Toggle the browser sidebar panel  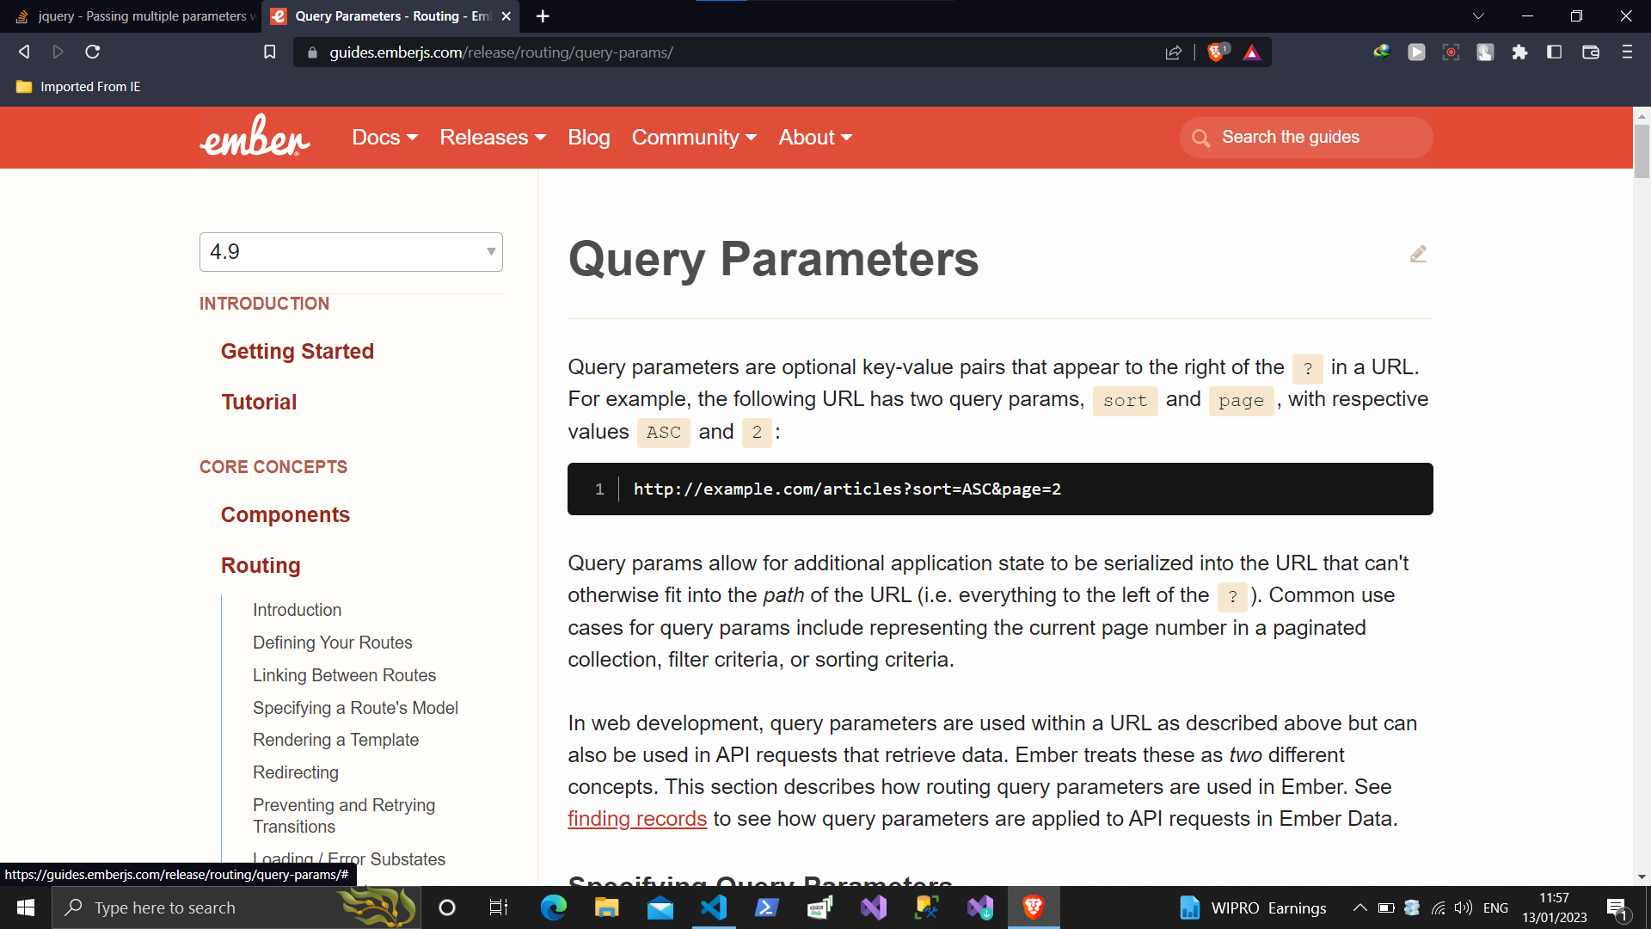1554,52
